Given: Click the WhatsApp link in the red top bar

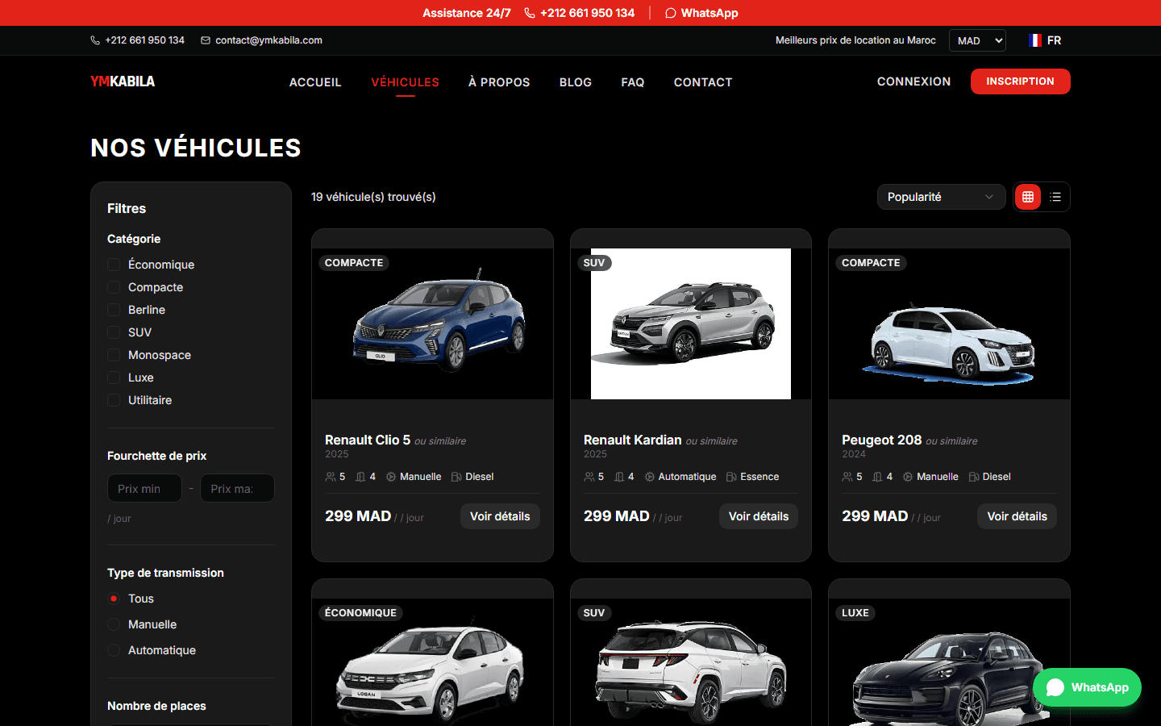Looking at the screenshot, I should (701, 13).
